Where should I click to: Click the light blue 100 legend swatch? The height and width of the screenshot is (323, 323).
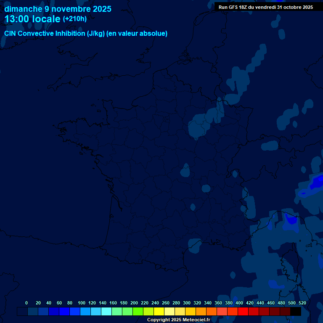85,312
